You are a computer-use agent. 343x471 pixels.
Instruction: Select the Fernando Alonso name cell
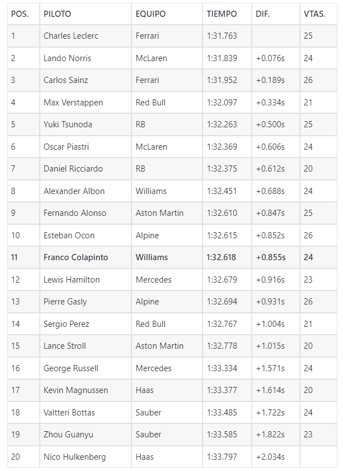click(86, 213)
